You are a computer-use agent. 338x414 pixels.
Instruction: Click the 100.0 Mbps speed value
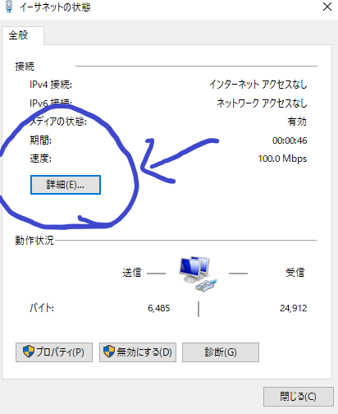click(x=282, y=159)
